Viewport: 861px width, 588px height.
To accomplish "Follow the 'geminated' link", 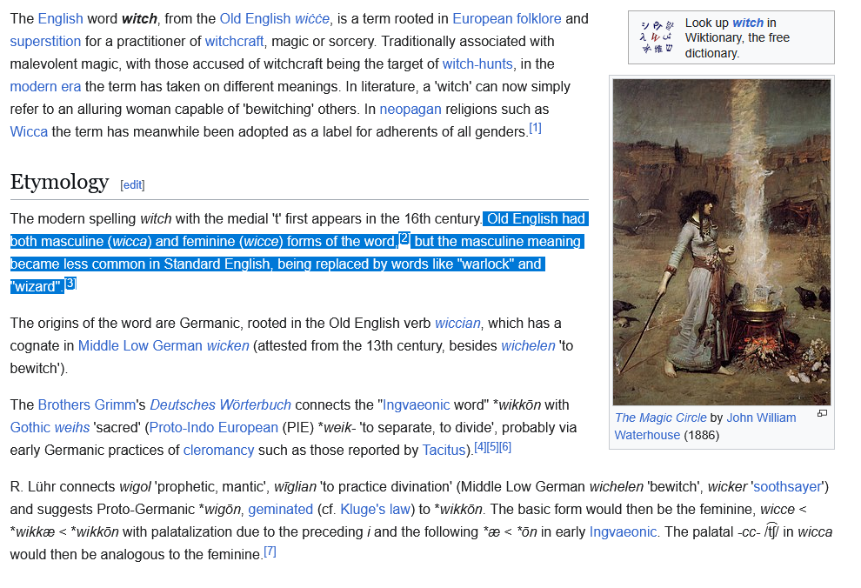I will point(281,509).
